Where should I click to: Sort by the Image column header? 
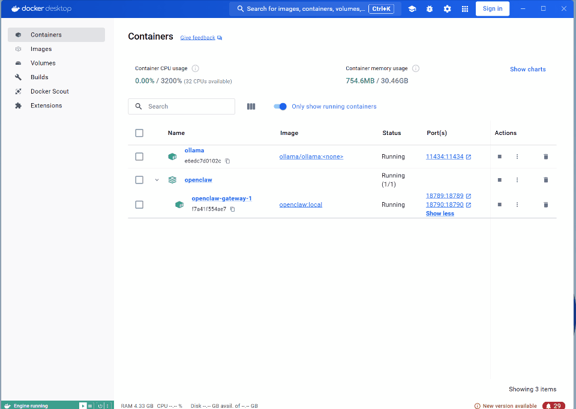point(289,133)
